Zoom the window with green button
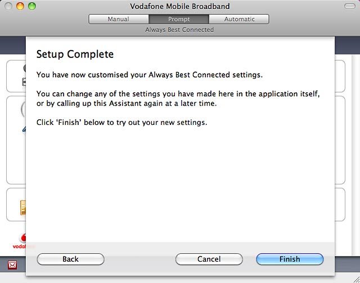Image resolution: width=360 pixels, height=283 pixels. pos(32,6)
